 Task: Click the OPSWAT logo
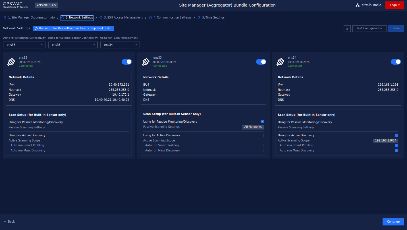(15, 5)
